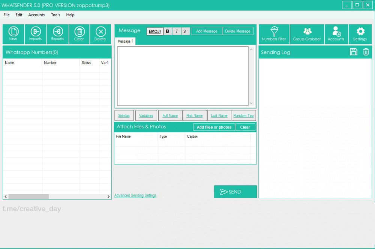This screenshot has height=249, width=375.
Task: Click the numbers list horizontal scrollbar
Action: (x=29, y=196)
